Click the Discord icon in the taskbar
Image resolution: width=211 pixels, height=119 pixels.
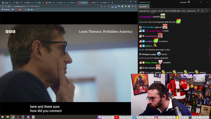(x=28, y=117)
